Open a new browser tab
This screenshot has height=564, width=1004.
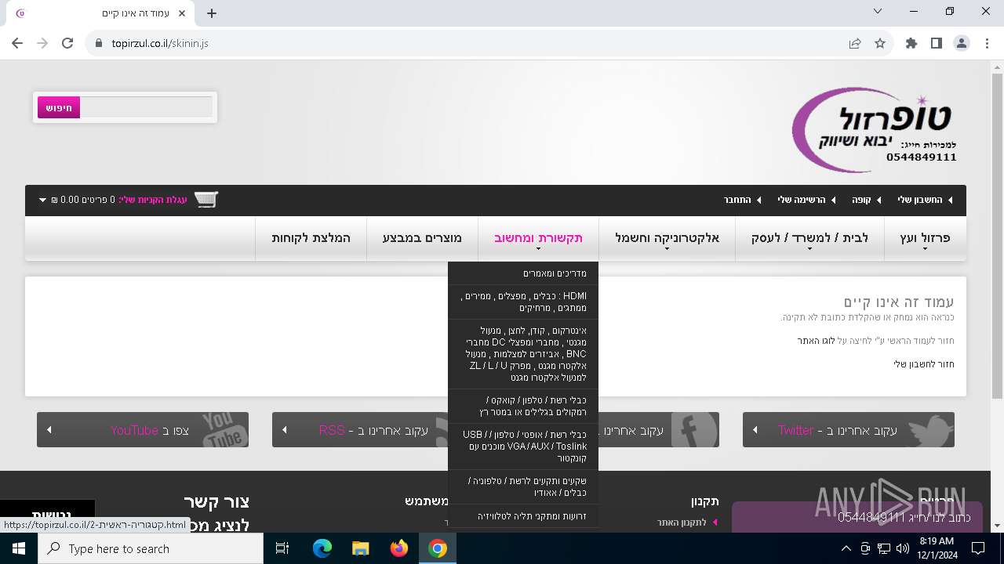pos(212,13)
